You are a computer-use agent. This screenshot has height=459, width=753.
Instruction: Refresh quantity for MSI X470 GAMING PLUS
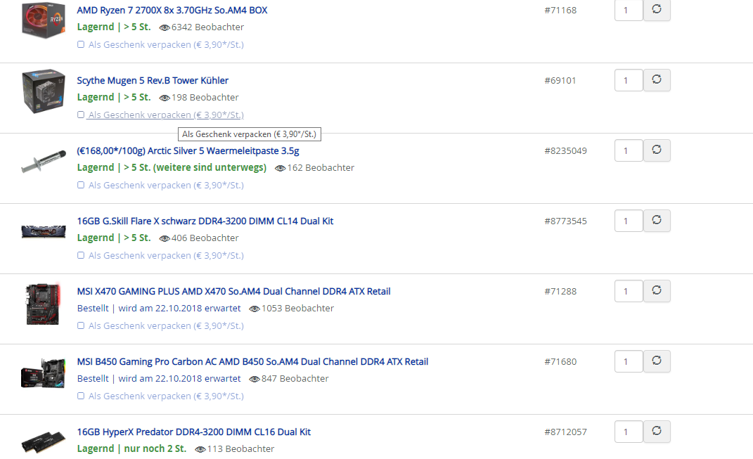click(x=657, y=290)
